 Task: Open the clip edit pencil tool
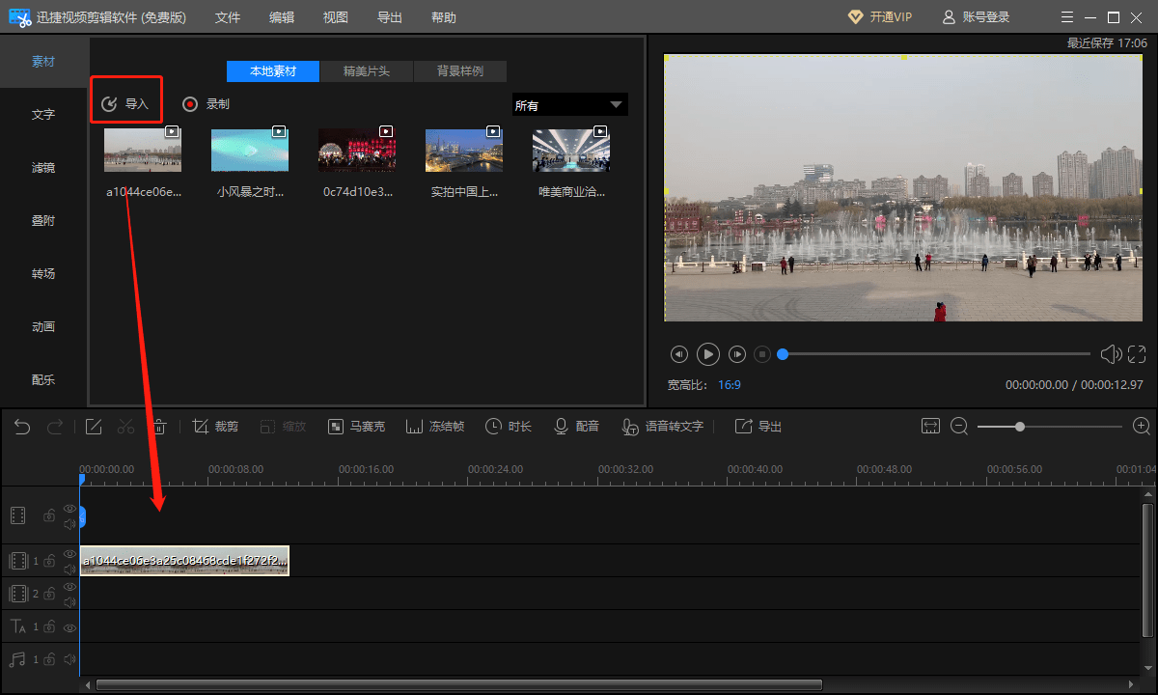coord(94,427)
